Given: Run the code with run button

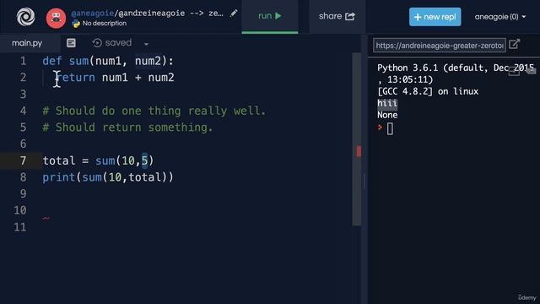Looking at the screenshot, I should click(x=270, y=16).
